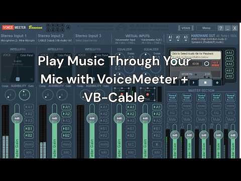
Task: Open Hardware Out A2 device dropdown
Action: pyautogui.click(x=178, y=38)
